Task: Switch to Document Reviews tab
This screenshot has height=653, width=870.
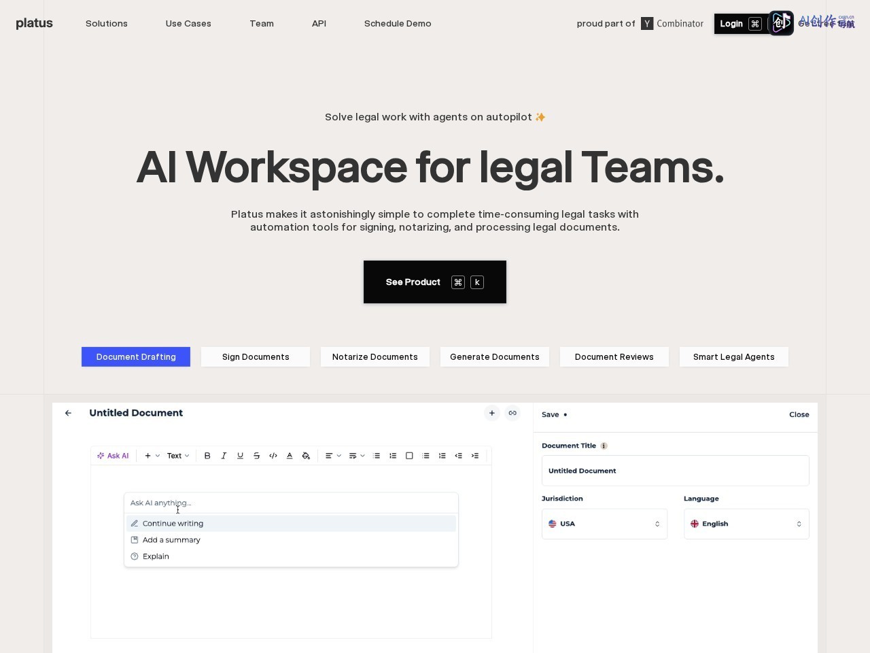Action: tap(614, 357)
